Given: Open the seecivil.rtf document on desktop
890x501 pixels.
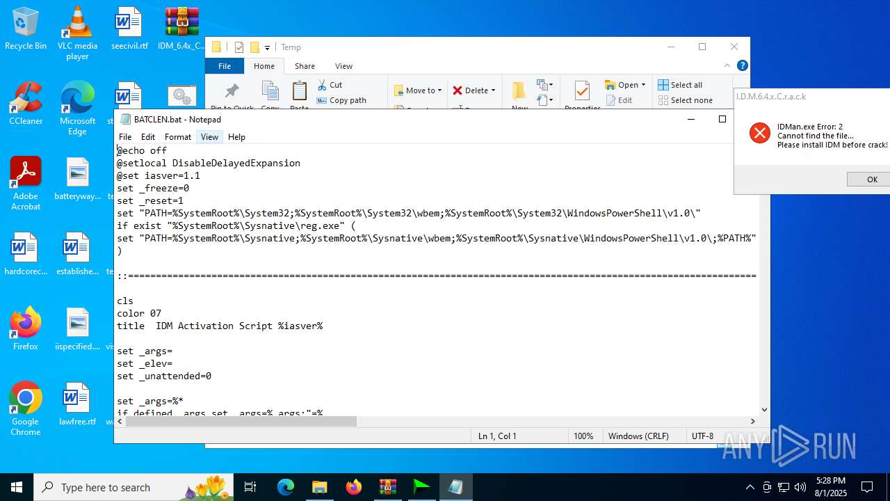Looking at the screenshot, I should 129,29.
